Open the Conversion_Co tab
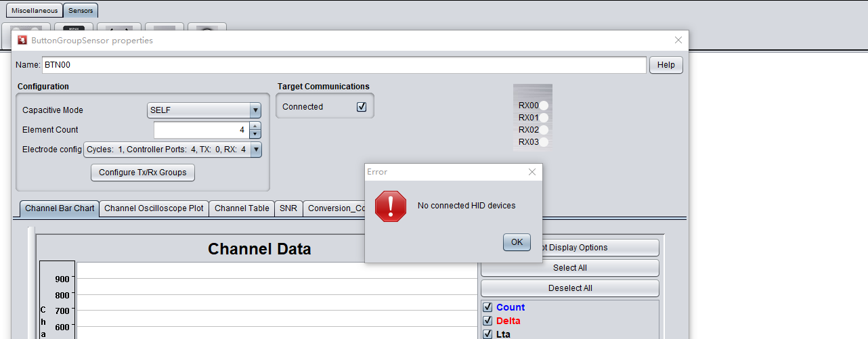 [x=334, y=208]
